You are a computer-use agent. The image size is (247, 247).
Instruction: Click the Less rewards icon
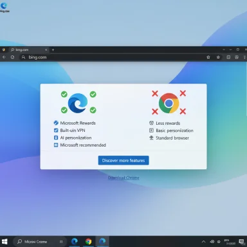(151, 123)
